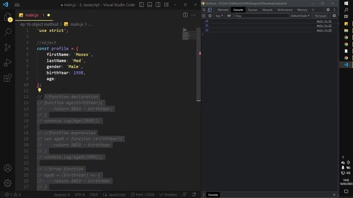Click Live Server 'Port : 5500' status item

[x=142, y=195]
